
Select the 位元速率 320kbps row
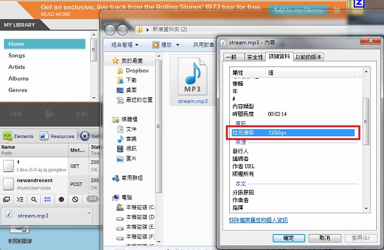tap(293, 132)
